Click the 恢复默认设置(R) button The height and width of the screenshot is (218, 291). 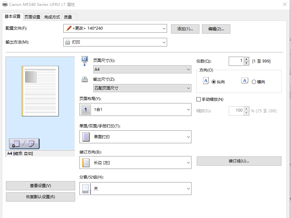point(41,197)
